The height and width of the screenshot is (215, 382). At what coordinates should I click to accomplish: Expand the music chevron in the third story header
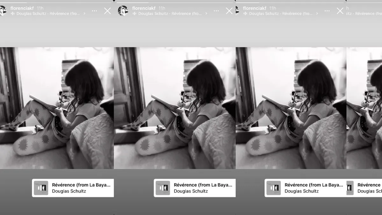[x=317, y=14]
